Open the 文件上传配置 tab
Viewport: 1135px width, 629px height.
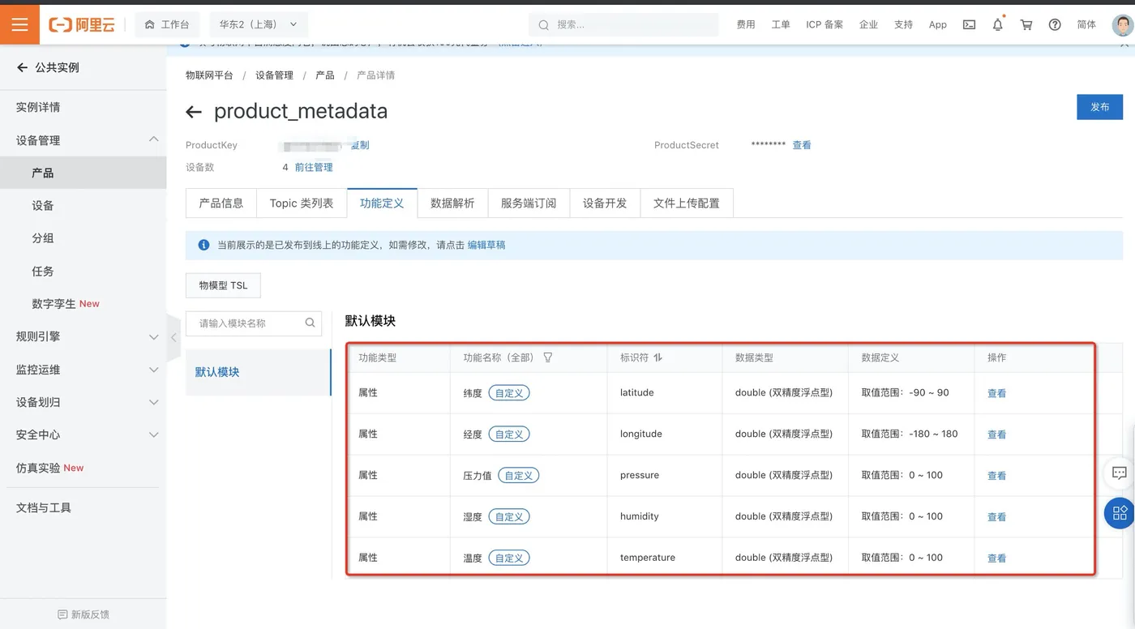coord(687,203)
